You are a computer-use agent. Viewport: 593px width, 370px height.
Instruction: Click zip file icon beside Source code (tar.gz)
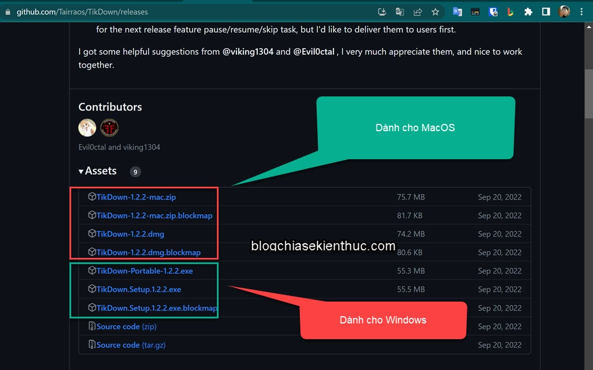[91, 344]
